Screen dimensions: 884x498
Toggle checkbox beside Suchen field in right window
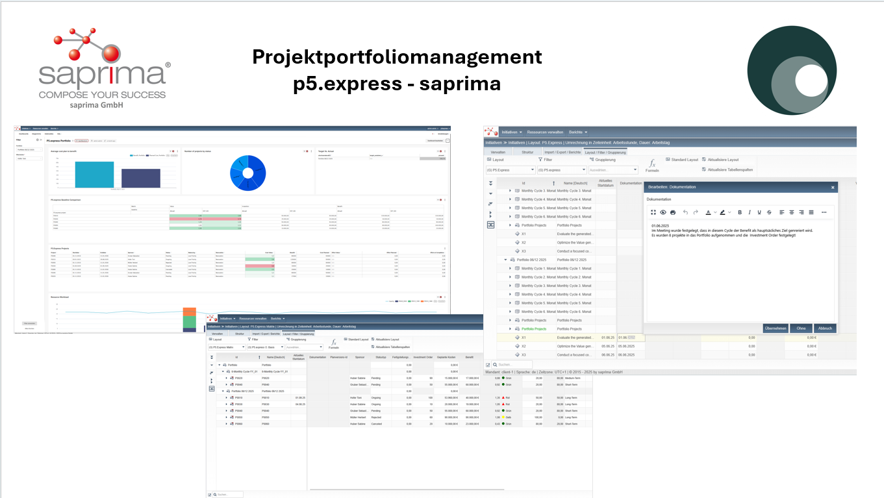[488, 365]
